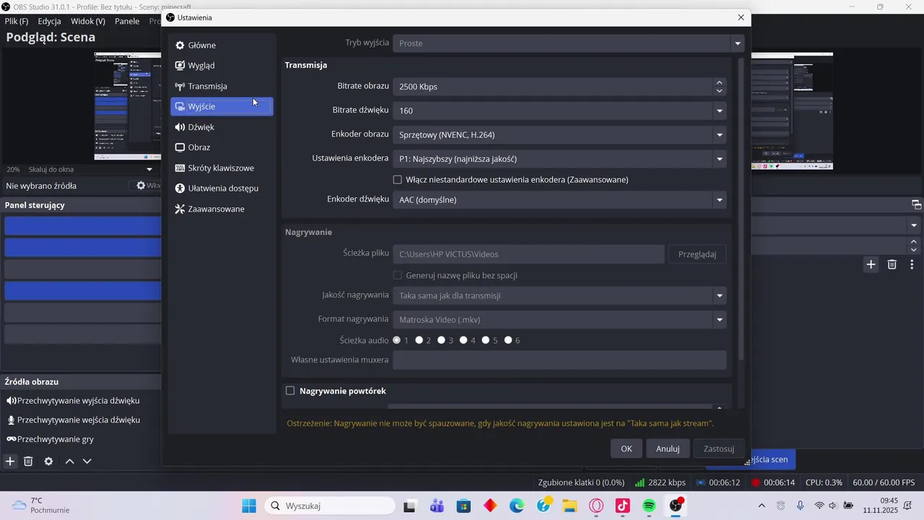Click into Bitrate obrazu value field
The image size is (924, 520).
point(552,87)
